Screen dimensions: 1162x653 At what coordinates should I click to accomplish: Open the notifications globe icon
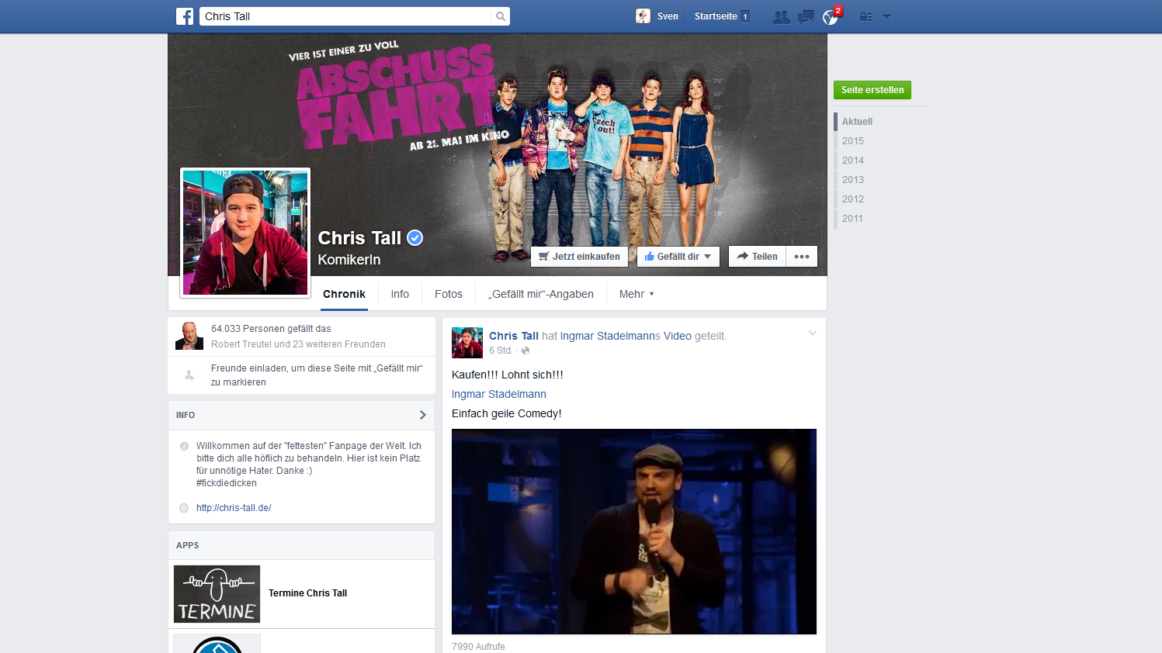(x=831, y=16)
